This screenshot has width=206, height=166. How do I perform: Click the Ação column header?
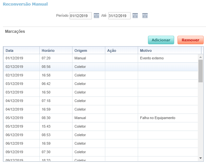pos(121,51)
